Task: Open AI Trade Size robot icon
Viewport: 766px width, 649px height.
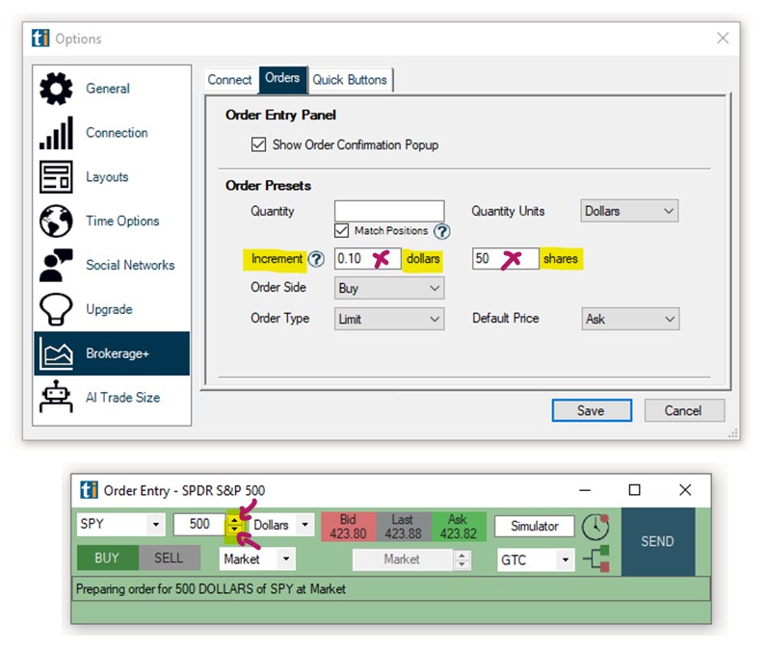Action: point(56,397)
